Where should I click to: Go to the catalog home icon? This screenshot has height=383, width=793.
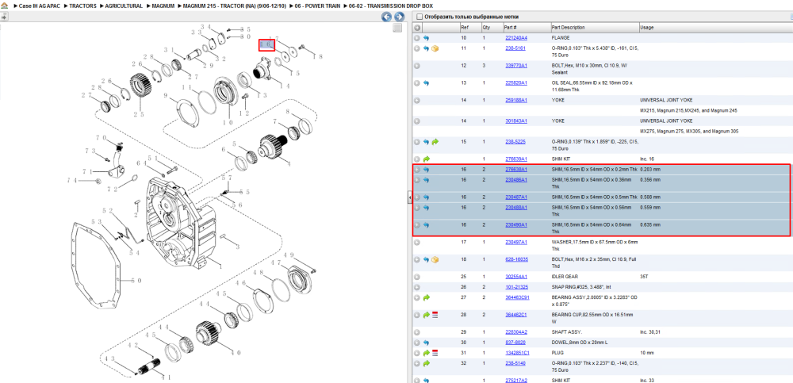pyautogui.click(x=4, y=6)
